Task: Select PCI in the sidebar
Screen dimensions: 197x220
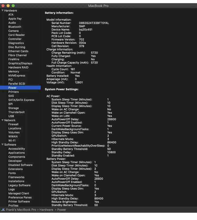Action: 11,80
